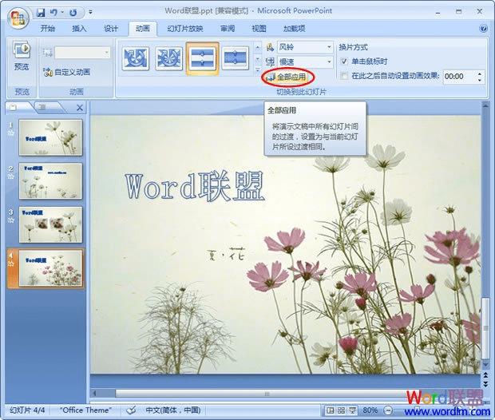Image resolution: width=495 pixels, height=420 pixels.
Task: Expand the transition gallery more arrow
Action: tap(258, 70)
